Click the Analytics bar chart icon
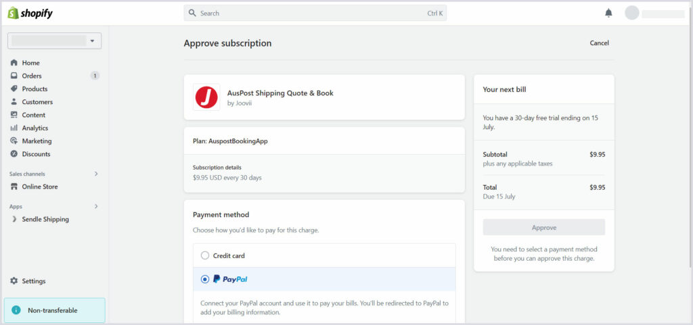The height and width of the screenshot is (325, 693). click(14, 128)
